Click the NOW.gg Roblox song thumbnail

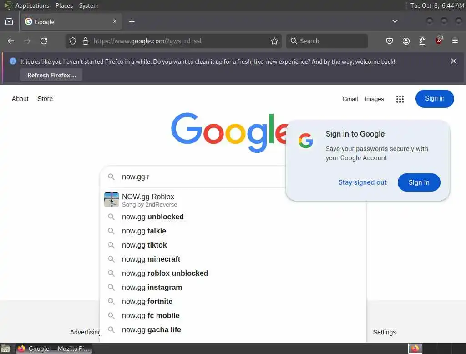(x=111, y=200)
